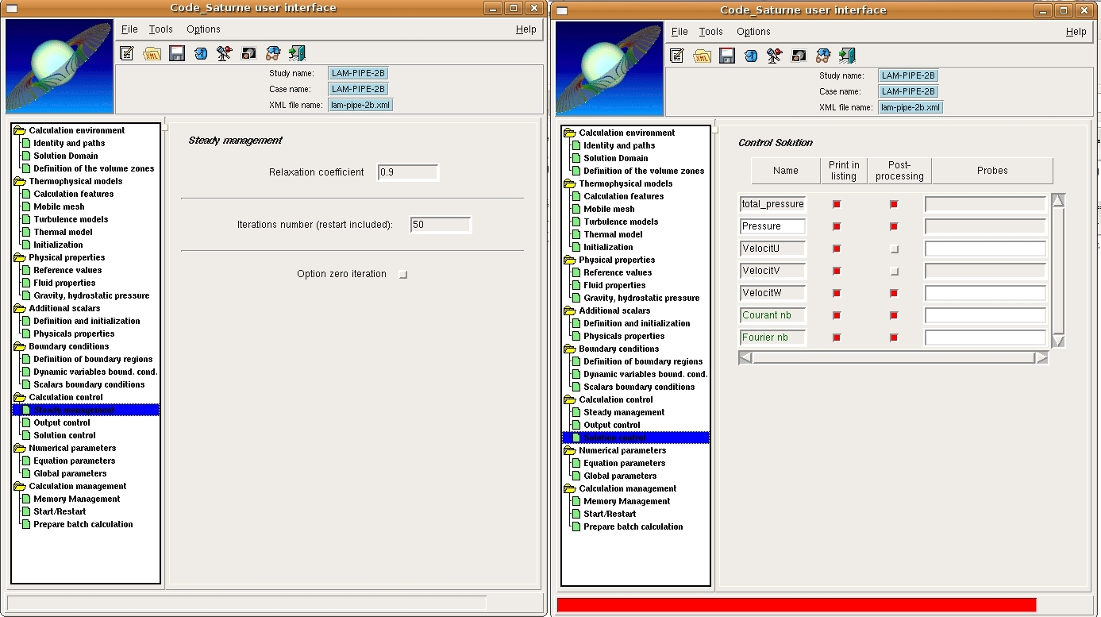Click the new case notepad icon in Steady management window
Viewport: 1101px width, 617px height.
coord(127,53)
